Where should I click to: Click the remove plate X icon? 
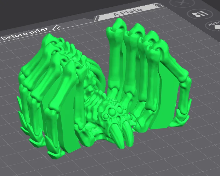[x=182, y=3]
